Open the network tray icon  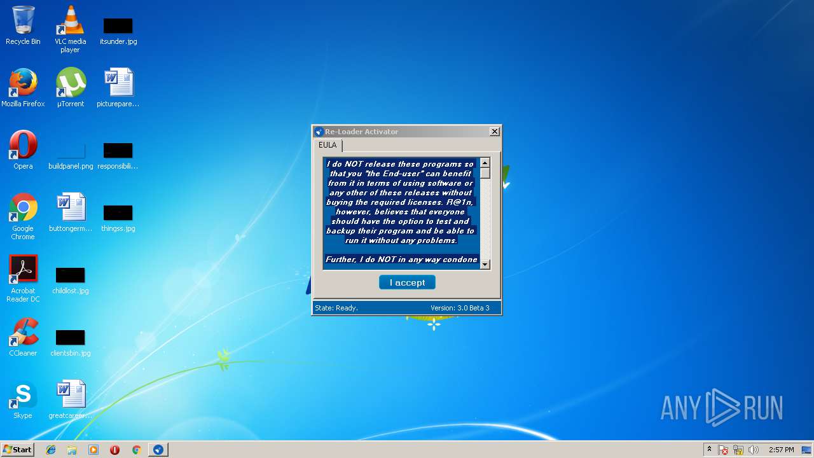738,450
